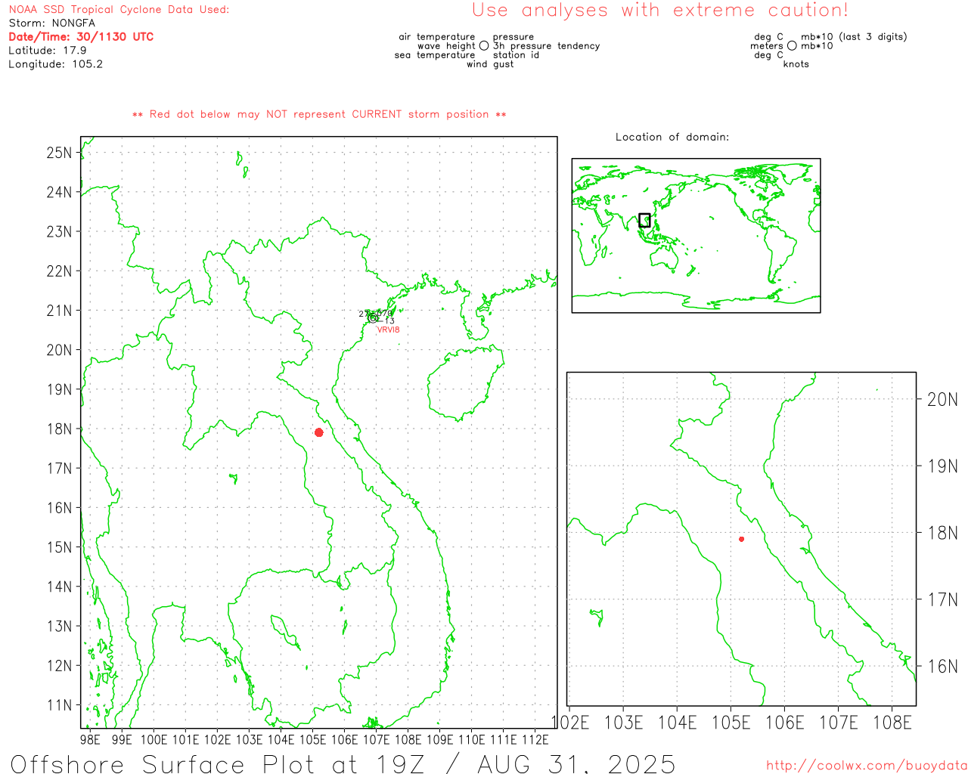Click 'station id' legend label

(x=516, y=55)
